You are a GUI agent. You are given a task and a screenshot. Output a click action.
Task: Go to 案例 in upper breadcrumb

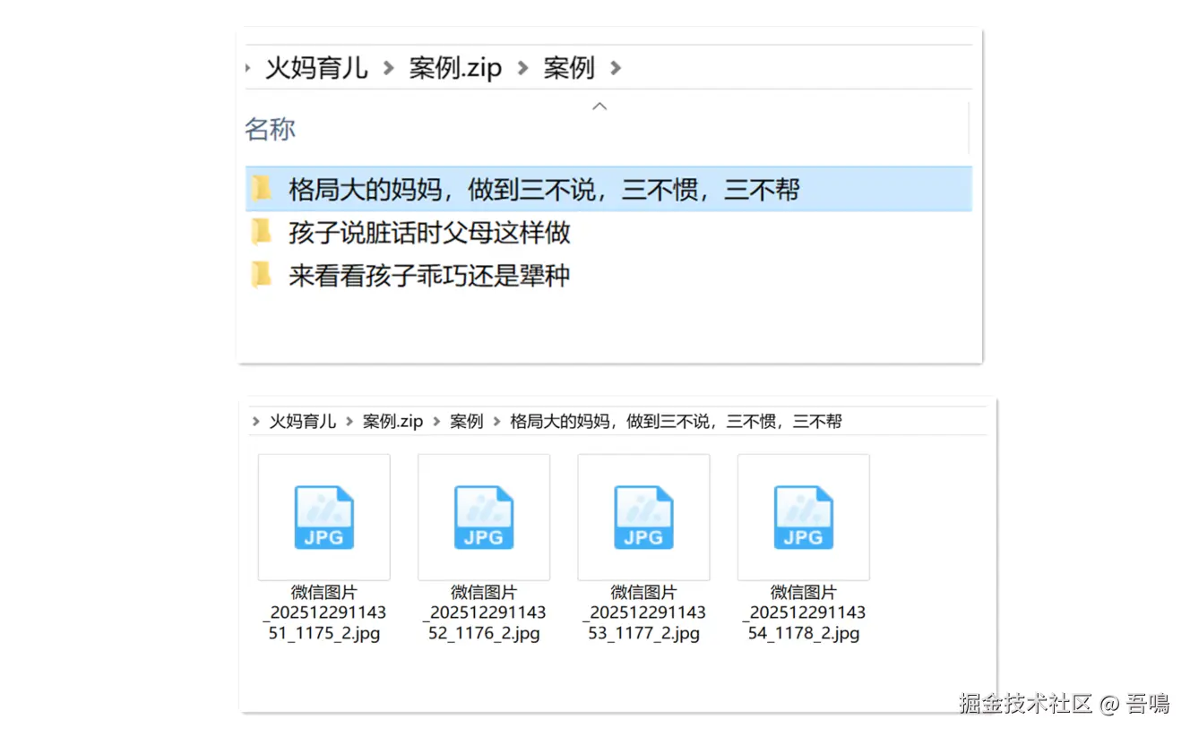point(569,67)
